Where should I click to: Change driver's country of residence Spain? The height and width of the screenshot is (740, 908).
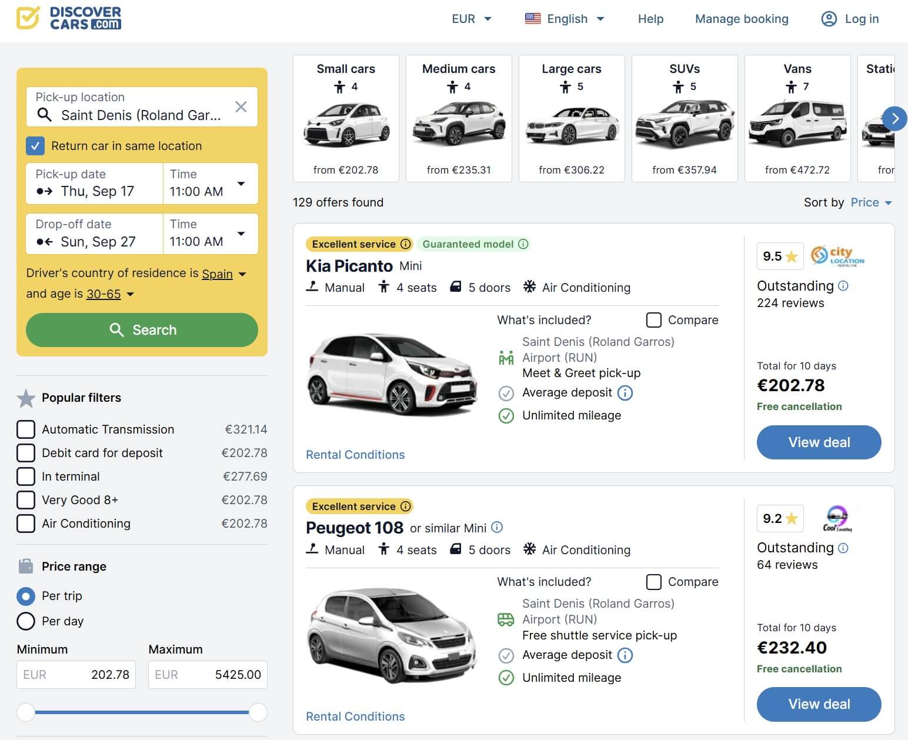point(223,274)
